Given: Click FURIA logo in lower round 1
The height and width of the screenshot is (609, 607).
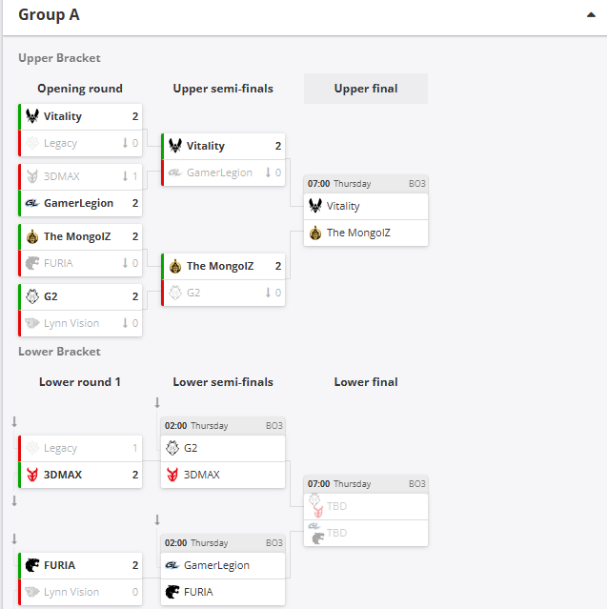Looking at the screenshot, I should coord(32,565).
